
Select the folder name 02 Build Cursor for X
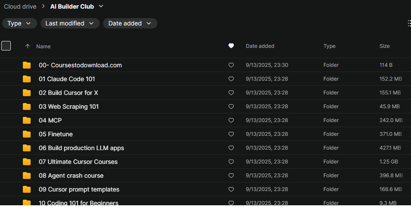pos(69,93)
